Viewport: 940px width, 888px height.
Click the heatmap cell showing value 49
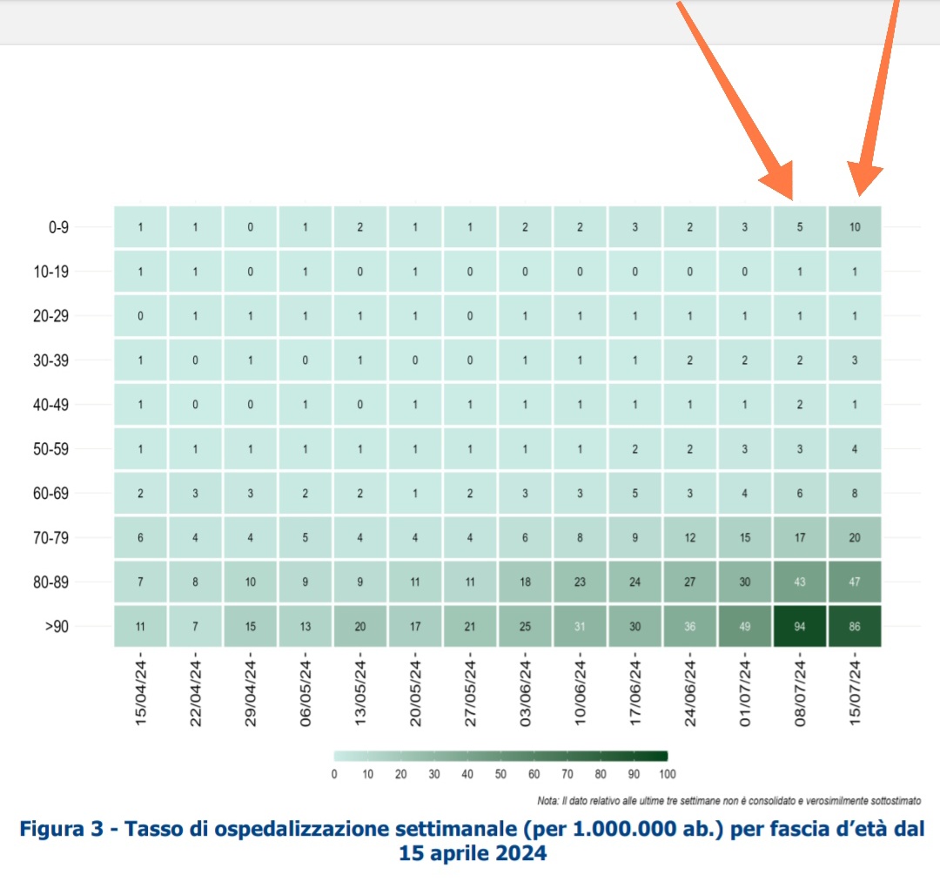coord(744,627)
